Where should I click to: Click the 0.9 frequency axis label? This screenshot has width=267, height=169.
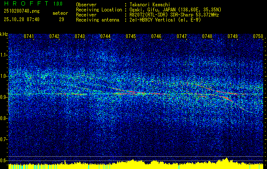pos(4,97)
